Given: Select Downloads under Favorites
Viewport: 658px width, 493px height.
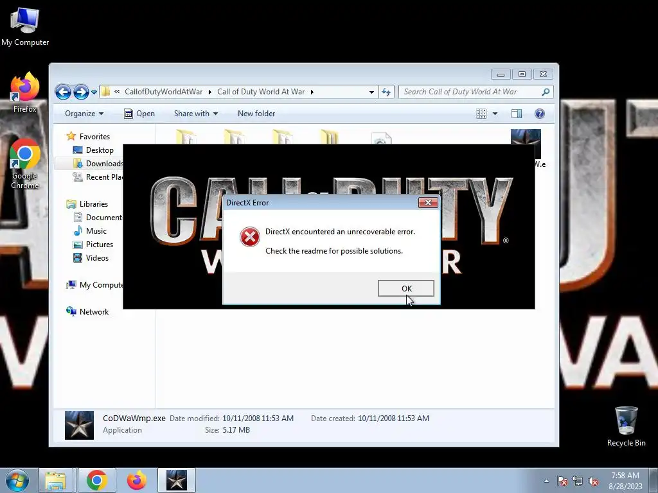Looking at the screenshot, I should tap(98, 164).
